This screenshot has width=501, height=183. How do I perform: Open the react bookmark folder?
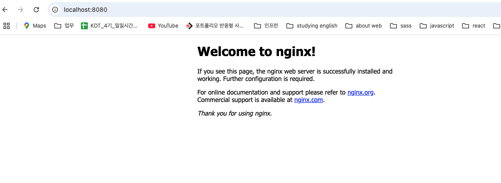(473, 26)
